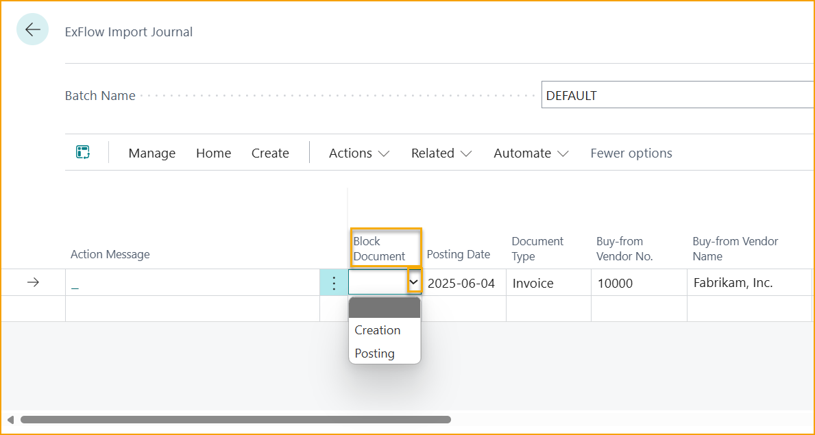The image size is (815, 435).
Task: Select Creation from the Block Document list
Action: point(377,330)
